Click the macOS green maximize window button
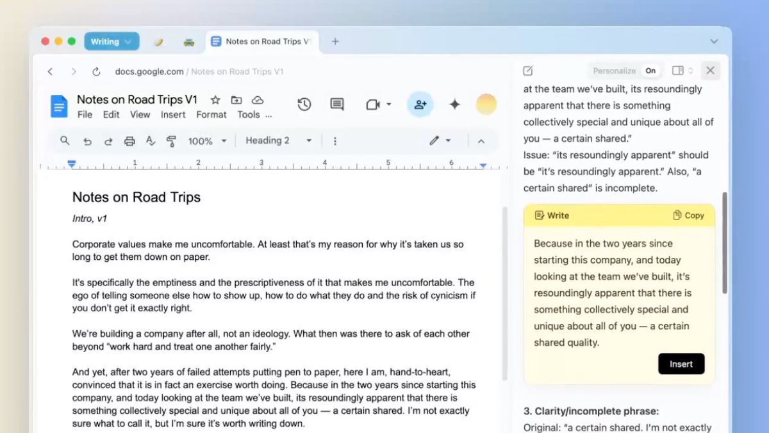The image size is (769, 433). (72, 42)
